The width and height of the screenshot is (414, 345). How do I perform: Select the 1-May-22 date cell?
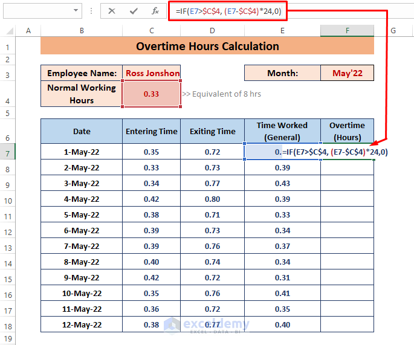pyautogui.click(x=82, y=152)
